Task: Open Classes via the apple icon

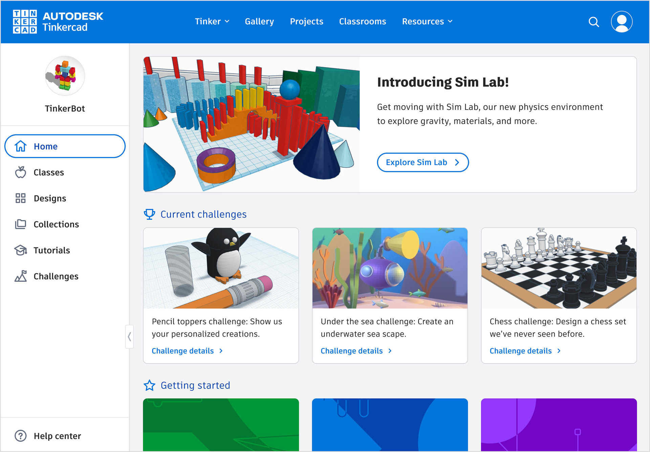Action: click(20, 172)
